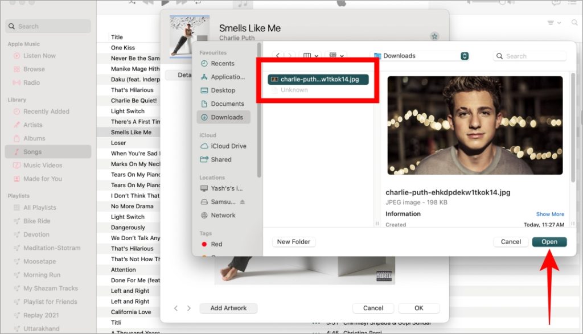Cancel the file open dialog

tap(511, 242)
